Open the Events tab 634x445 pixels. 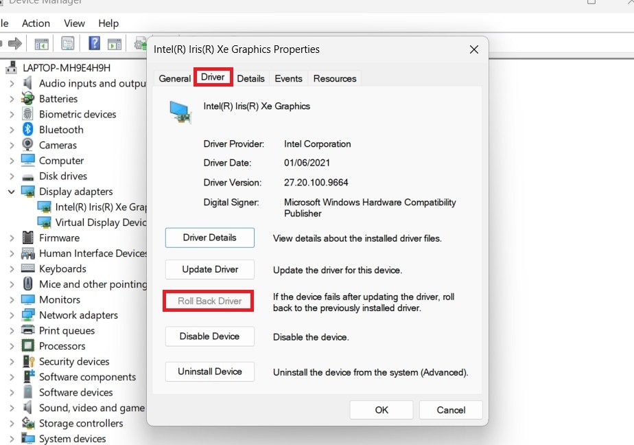[288, 78]
